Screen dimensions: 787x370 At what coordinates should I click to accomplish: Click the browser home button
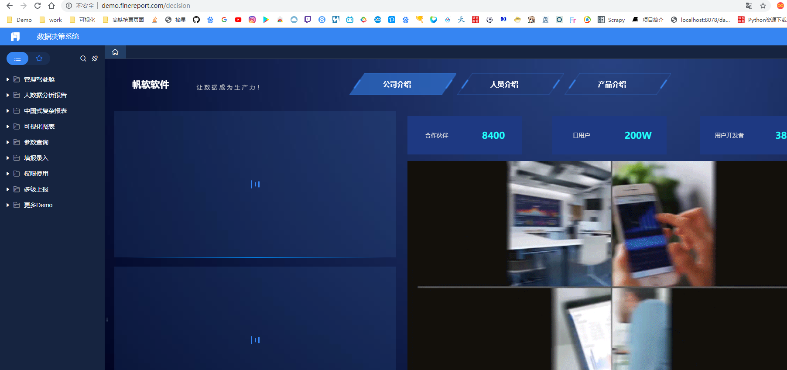click(51, 6)
